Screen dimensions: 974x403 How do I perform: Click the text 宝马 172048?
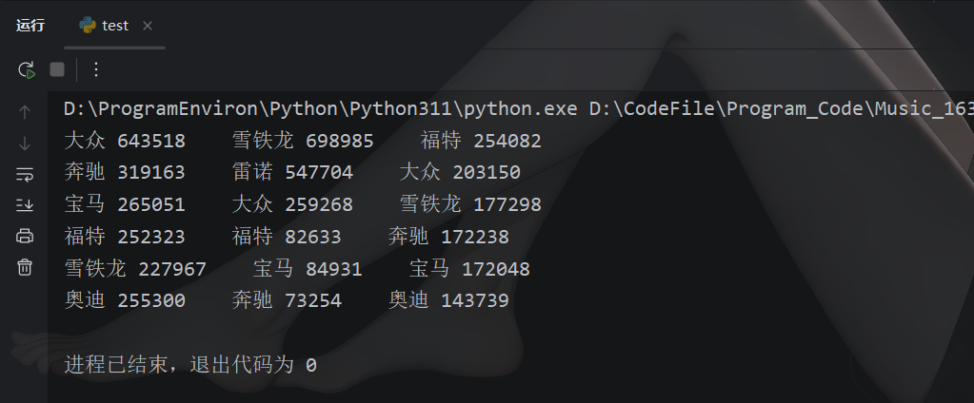pos(469,269)
